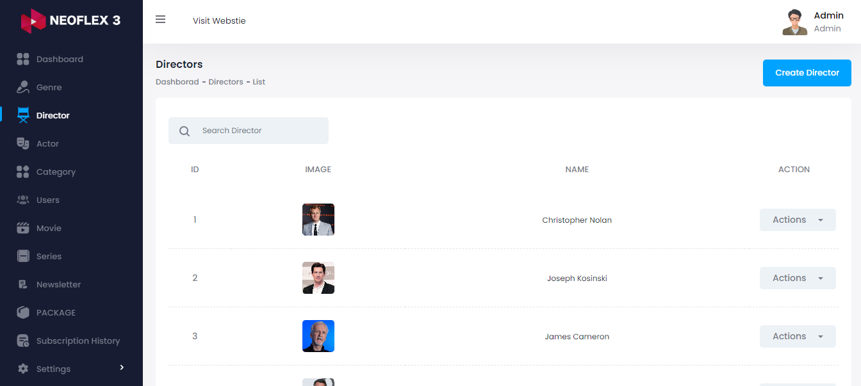Open the Actions dropdown for Joseph Kosinski

pos(798,278)
